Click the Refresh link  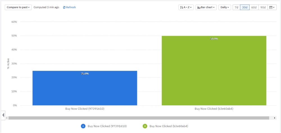point(69,7)
